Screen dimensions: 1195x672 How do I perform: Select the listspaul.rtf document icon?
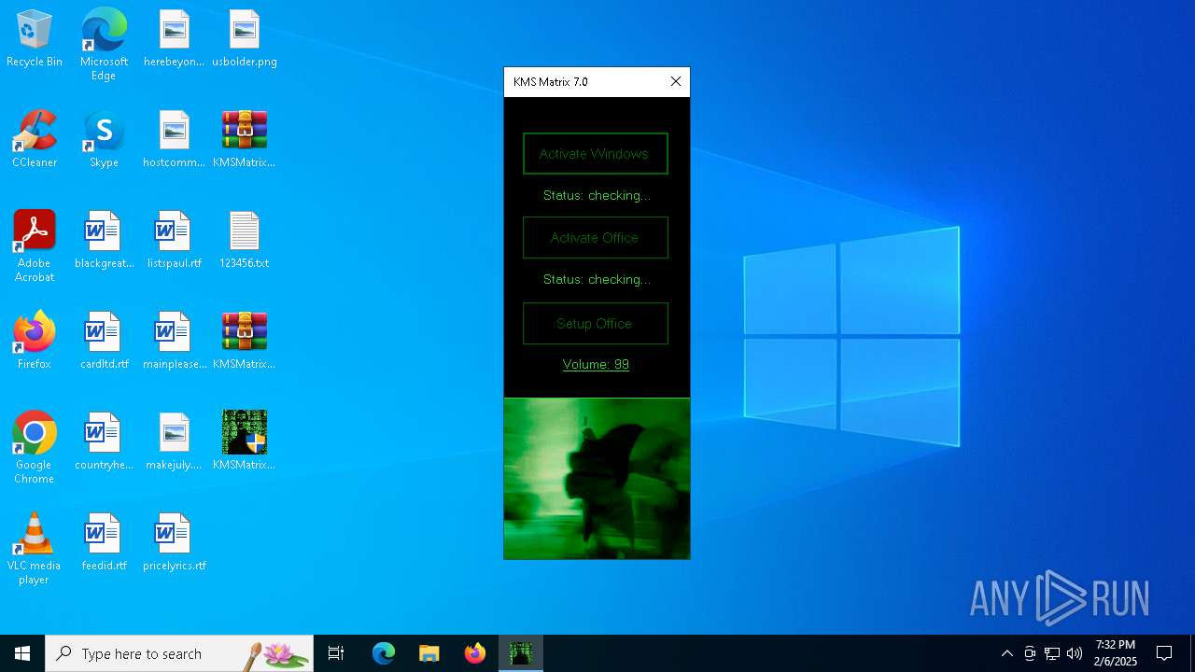pos(174,241)
